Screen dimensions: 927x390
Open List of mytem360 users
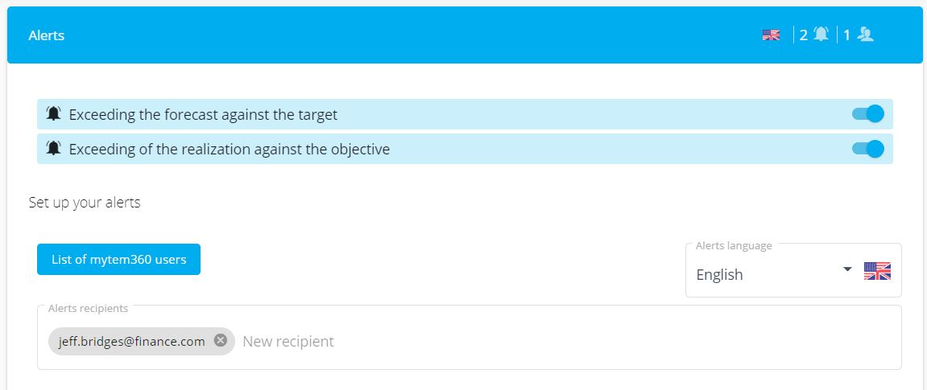[119, 260]
